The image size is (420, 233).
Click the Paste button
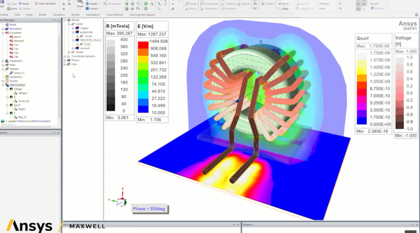click(12, 9)
